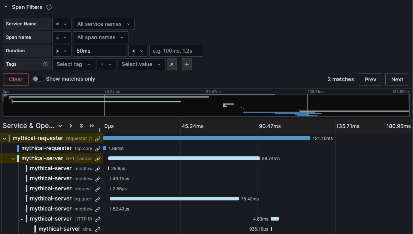Image resolution: width=413 pixels, height=234 pixels.
Task: Enable Show matches only
Action: tap(38, 79)
